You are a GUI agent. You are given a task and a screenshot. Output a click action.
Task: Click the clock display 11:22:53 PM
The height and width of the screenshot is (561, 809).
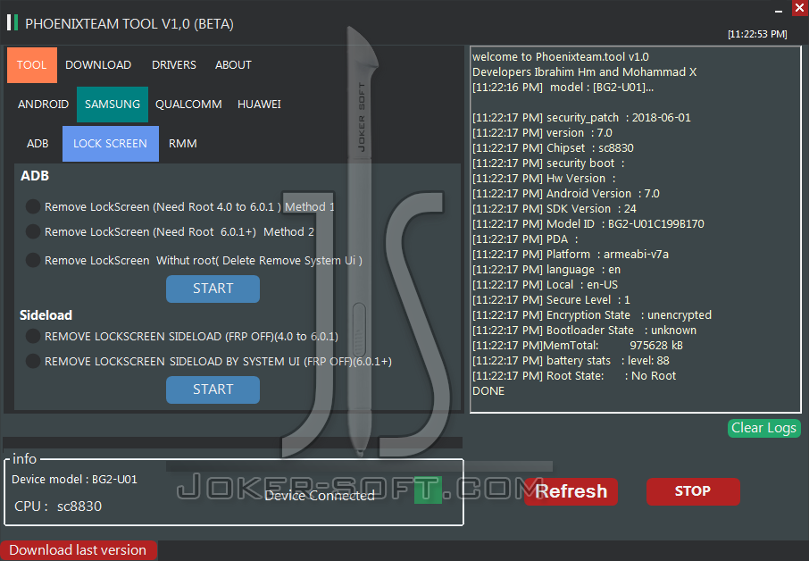[757, 35]
